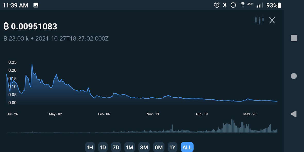Tap the 0.20 y-axis label

[12, 70]
